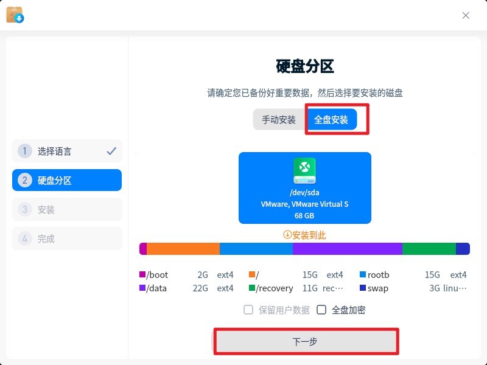Click the VMware Virtual S model text
This screenshot has width=487, height=365.
pyautogui.click(x=304, y=204)
